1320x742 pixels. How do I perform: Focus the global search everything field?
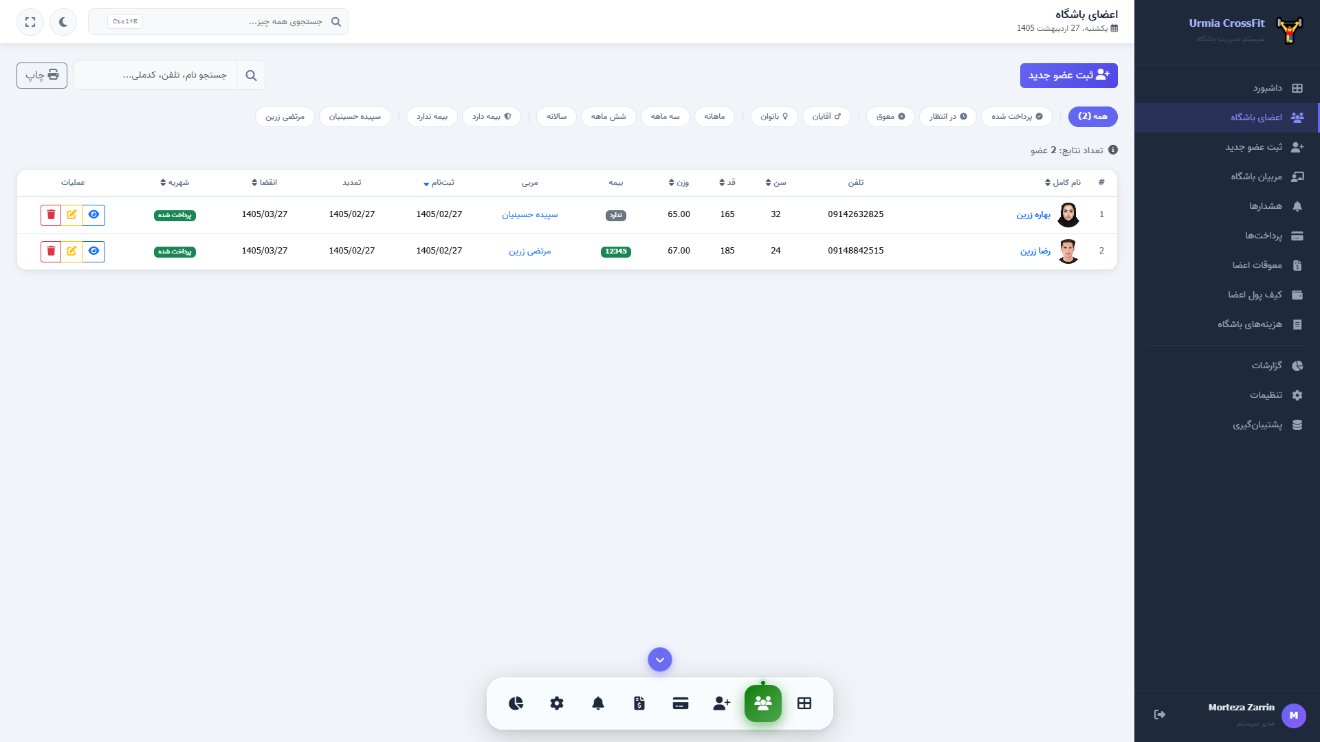(219, 22)
